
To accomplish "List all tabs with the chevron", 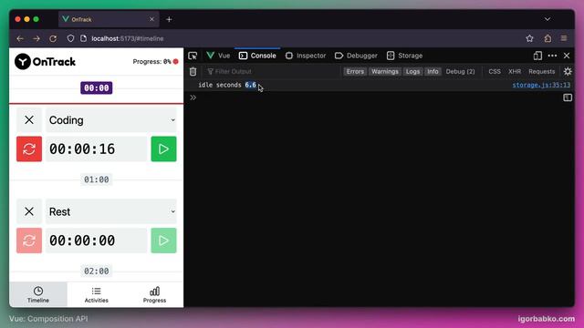I will pyautogui.click(x=547, y=19).
